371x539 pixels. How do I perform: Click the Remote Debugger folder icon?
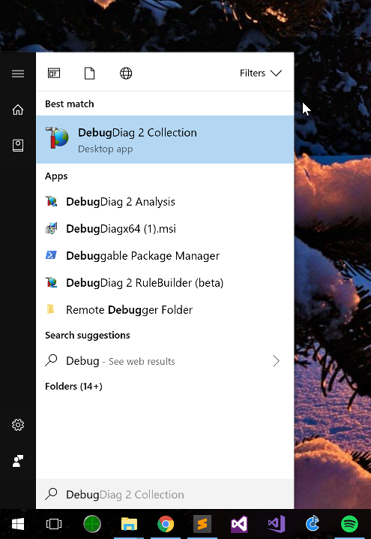pyautogui.click(x=50, y=309)
